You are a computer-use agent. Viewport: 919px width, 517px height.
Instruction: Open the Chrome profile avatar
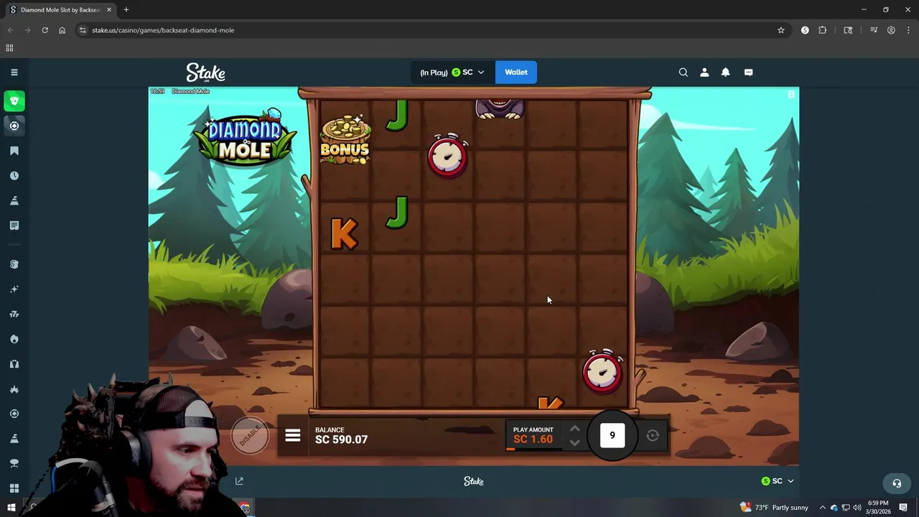pos(891,30)
